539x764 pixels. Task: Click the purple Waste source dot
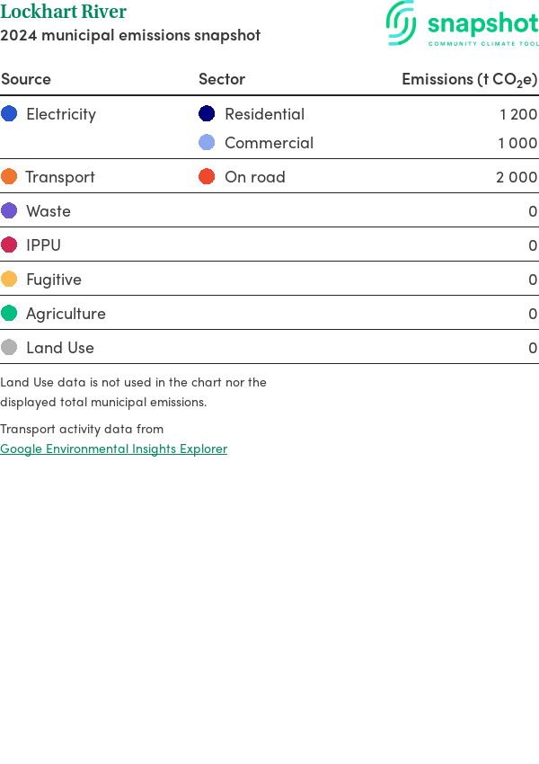coord(9,211)
